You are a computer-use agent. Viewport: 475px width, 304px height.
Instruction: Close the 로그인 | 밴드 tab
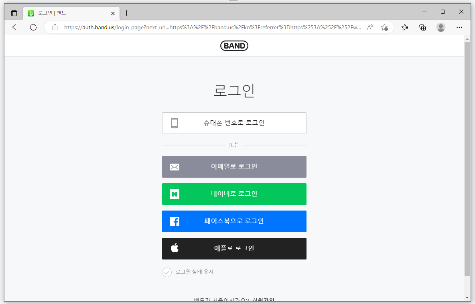pos(113,13)
